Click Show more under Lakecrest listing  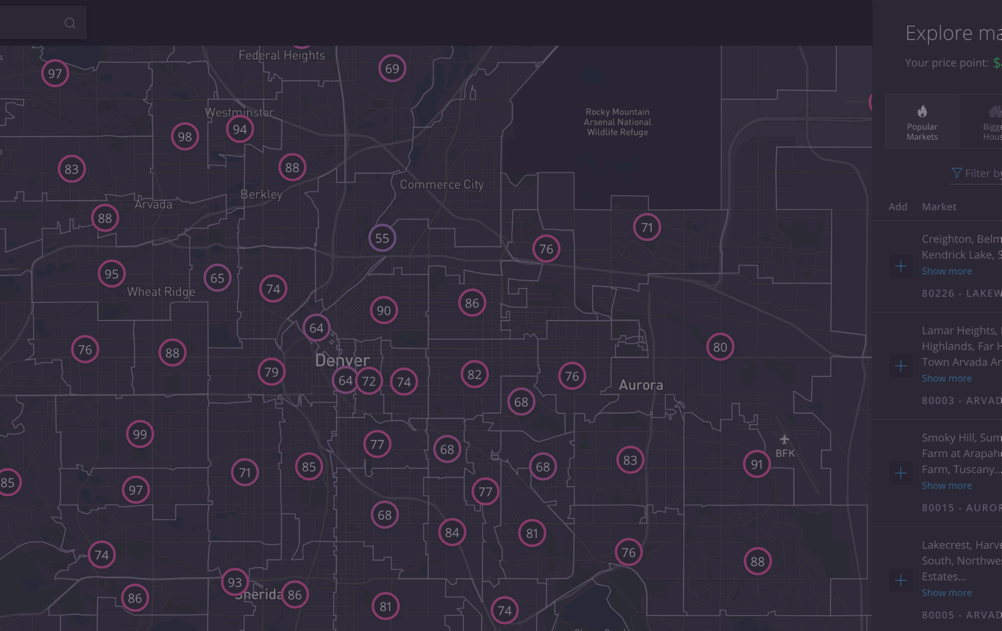coord(946,592)
